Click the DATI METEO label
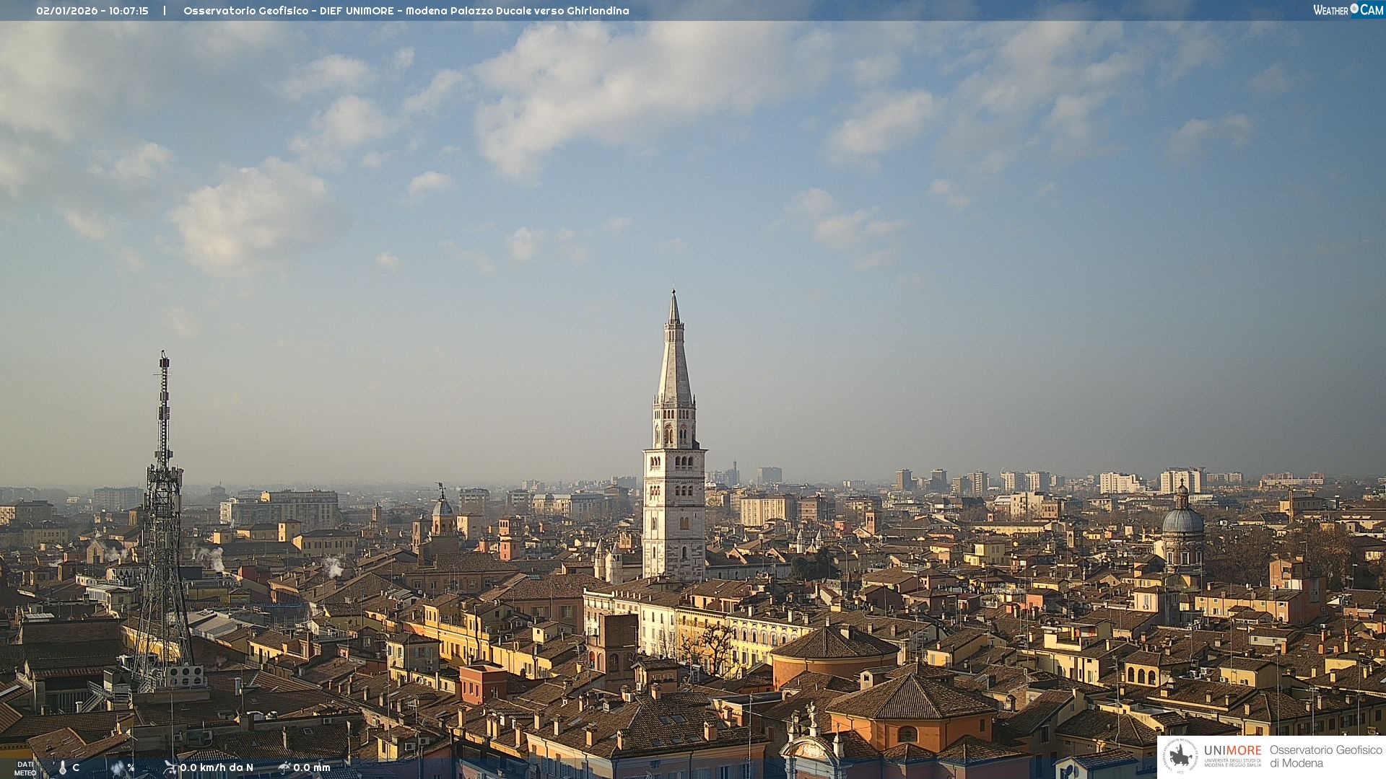 [25, 768]
